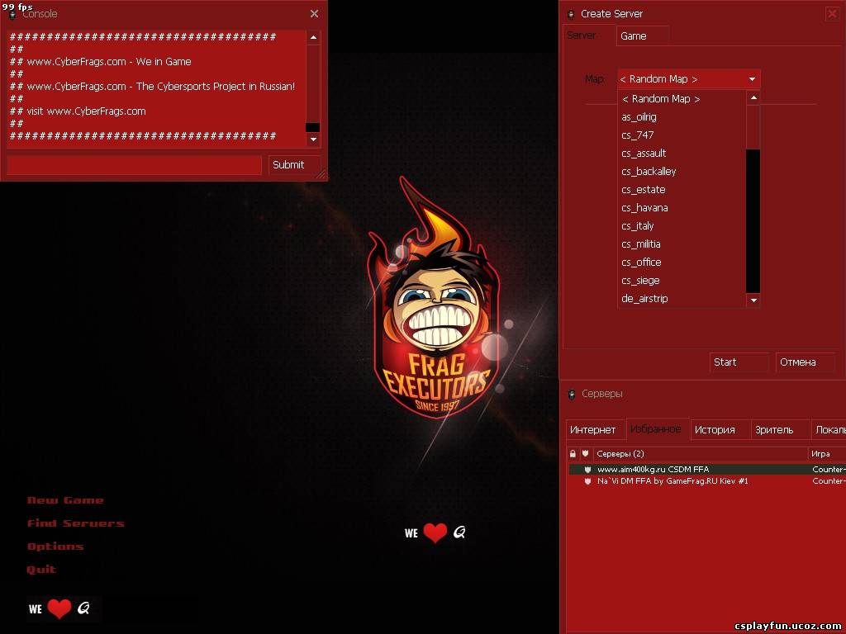Sort by the Игра column header
Screen dimensions: 846x634
pos(826,454)
